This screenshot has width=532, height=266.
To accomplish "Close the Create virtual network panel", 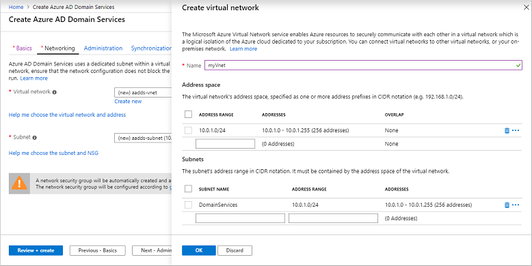I will (x=526, y=7).
